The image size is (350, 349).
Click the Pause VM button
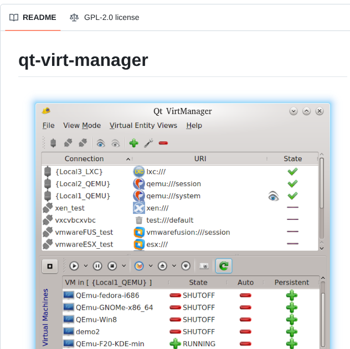click(97, 266)
